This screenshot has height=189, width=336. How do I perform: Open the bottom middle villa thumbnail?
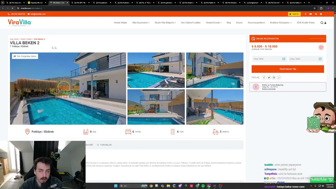point(156,107)
